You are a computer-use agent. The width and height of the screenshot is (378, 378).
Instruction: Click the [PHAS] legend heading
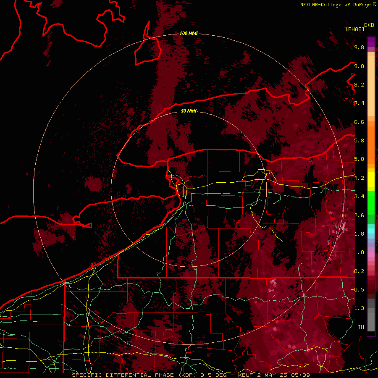[355, 29]
